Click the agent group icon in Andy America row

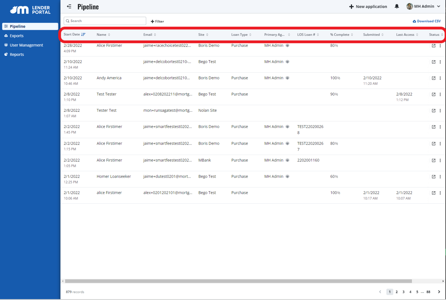(x=287, y=78)
